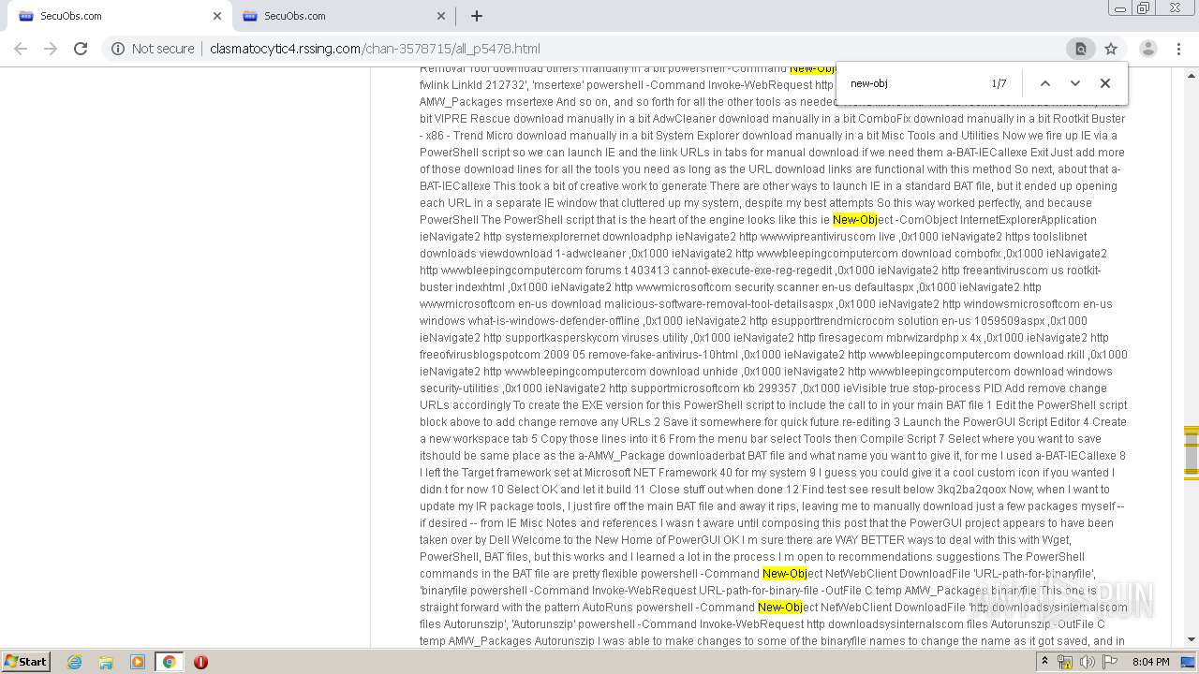Click the scrollbar down arrow
1199x674 pixels.
pyautogui.click(x=1192, y=639)
